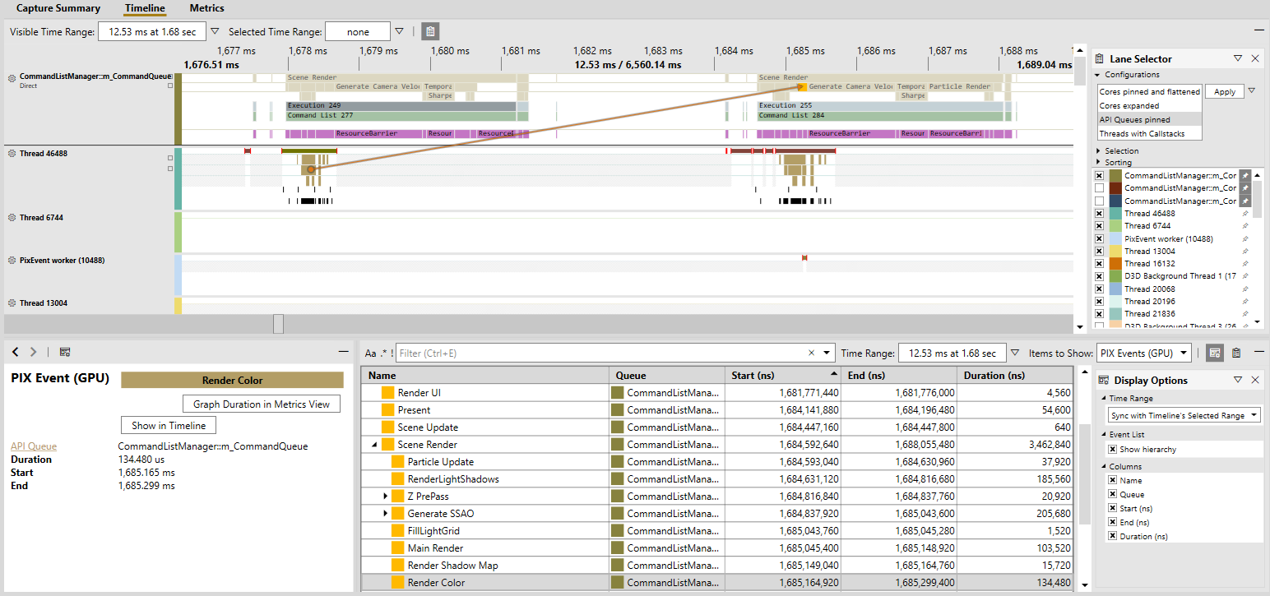This screenshot has width=1270, height=596.
Task: Clear the event filter text with X
Action: (812, 353)
